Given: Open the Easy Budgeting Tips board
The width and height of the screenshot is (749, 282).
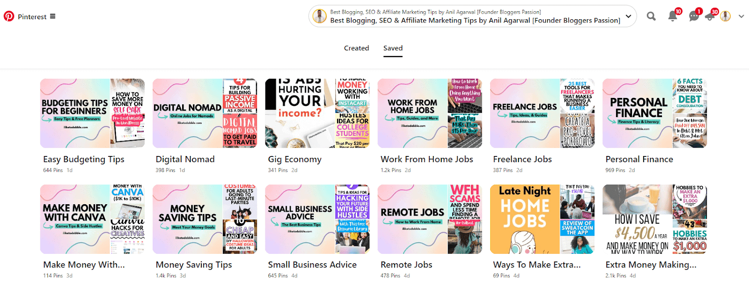Looking at the screenshot, I should [92, 113].
